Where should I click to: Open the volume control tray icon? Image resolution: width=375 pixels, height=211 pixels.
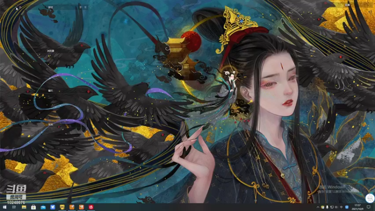click(337, 207)
